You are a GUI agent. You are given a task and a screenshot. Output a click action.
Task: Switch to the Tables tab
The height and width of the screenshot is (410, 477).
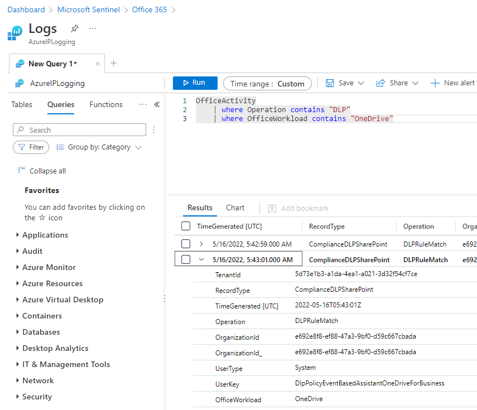pyautogui.click(x=22, y=104)
